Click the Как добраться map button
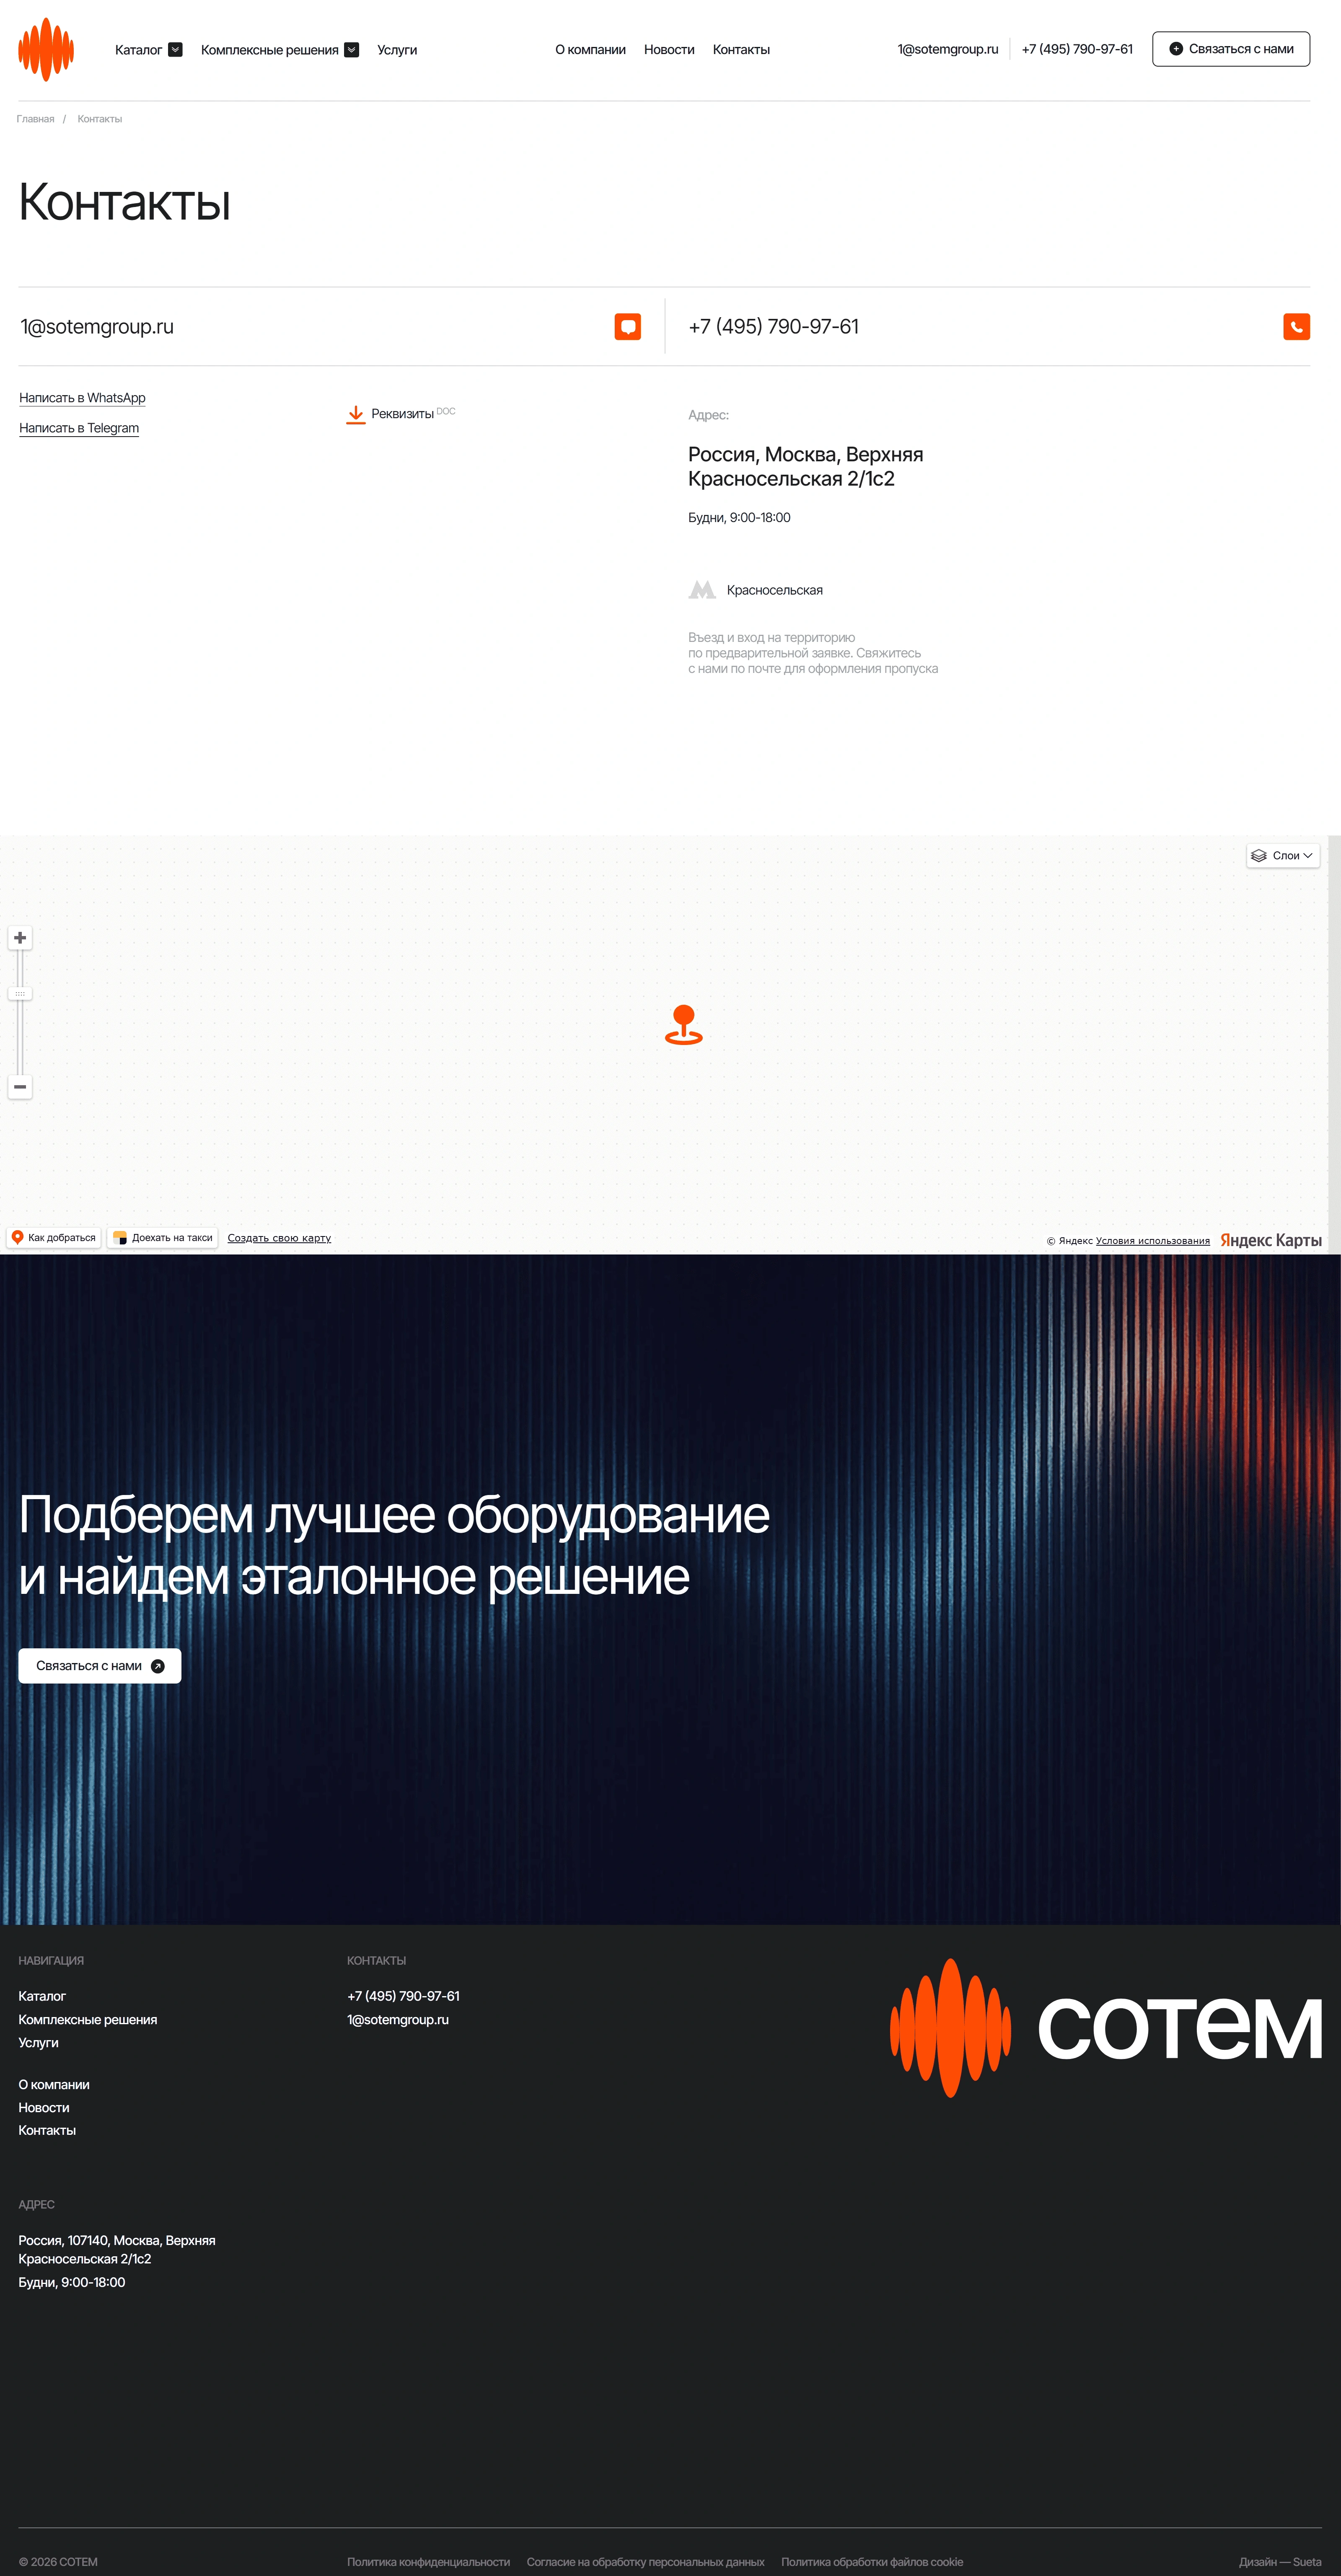 [54, 1238]
